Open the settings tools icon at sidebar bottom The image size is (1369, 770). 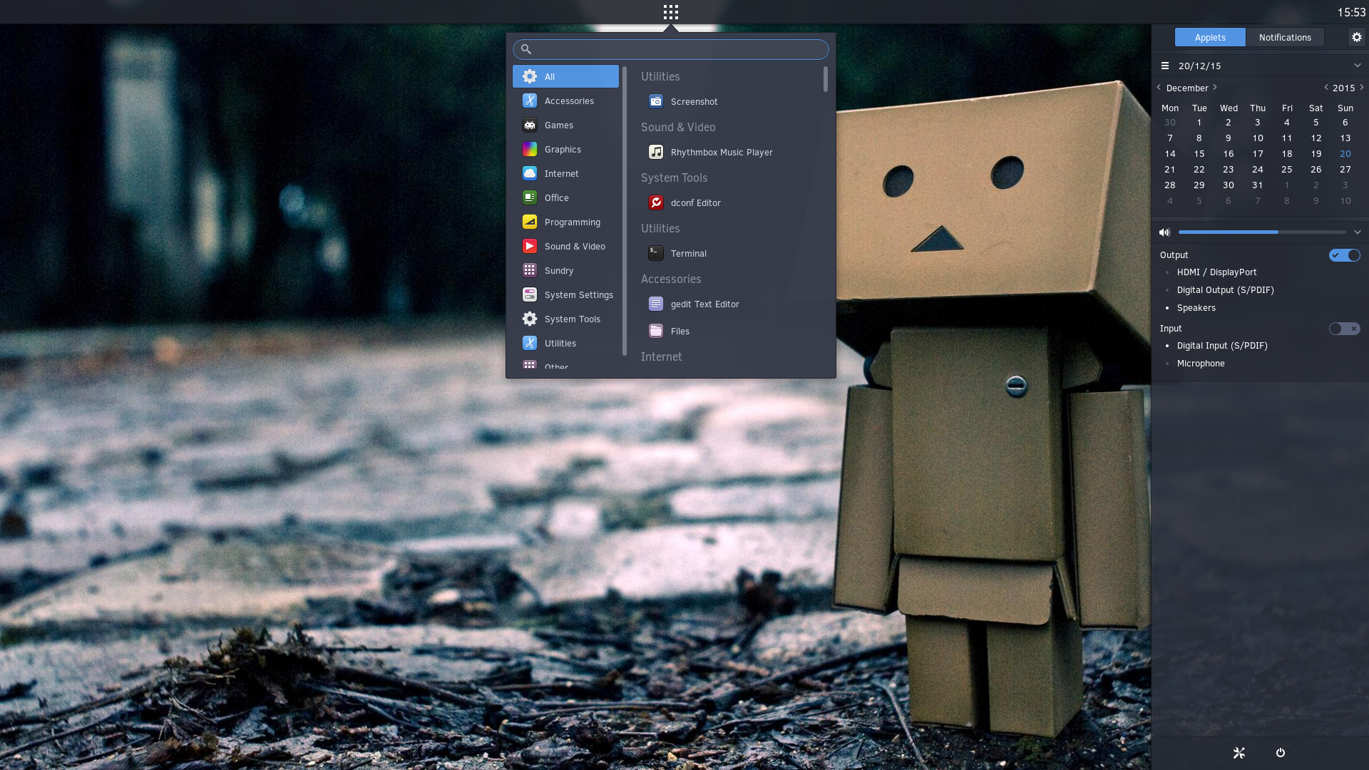1239,753
